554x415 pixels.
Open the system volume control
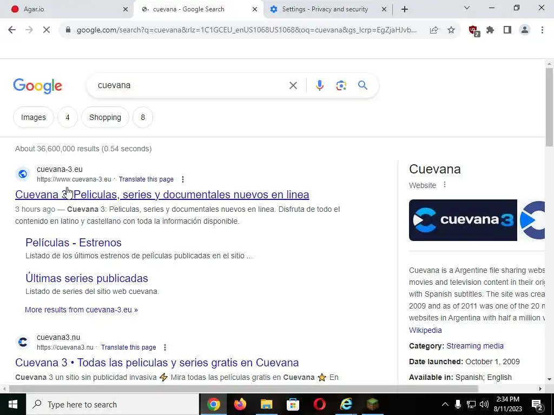pyautogui.click(x=484, y=404)
